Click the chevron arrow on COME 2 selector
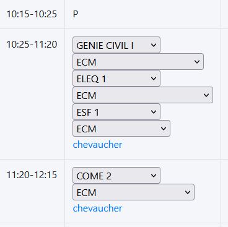228x227 pixels. [154, 176]
